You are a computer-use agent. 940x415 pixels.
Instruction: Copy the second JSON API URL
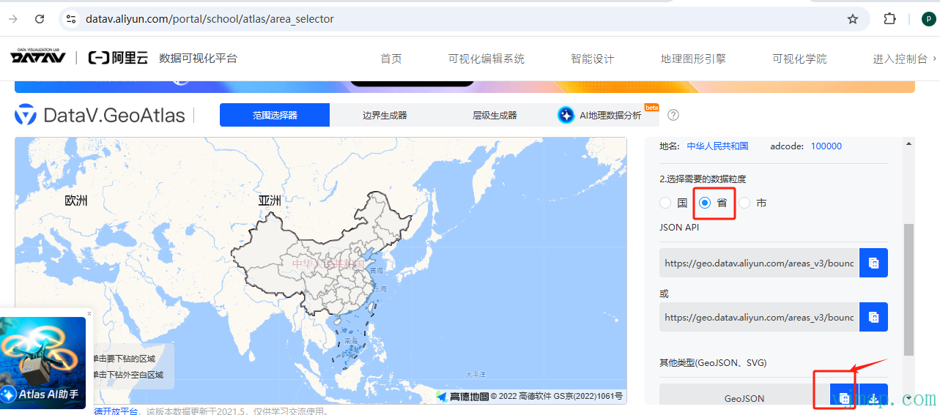[x=873, y=317]
